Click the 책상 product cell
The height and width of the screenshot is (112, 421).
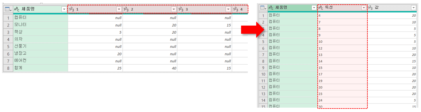(40, 32)
